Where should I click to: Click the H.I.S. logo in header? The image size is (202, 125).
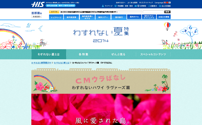[x=38, y=4]
